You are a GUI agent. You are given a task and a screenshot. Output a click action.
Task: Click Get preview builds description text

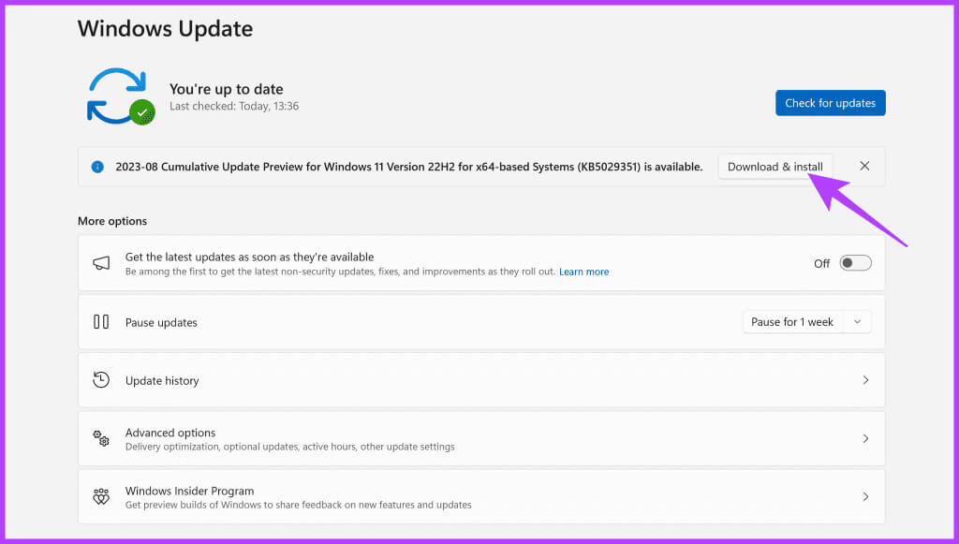(299, 505)
